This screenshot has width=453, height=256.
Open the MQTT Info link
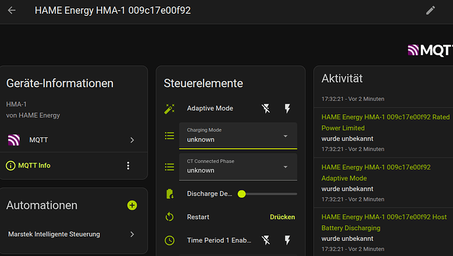(x=34, y=165)
